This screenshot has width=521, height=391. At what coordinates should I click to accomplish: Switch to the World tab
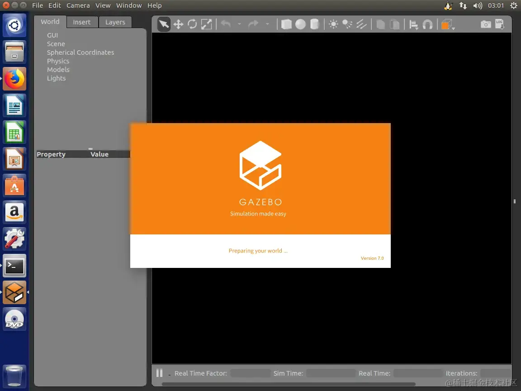click(50, 22)
